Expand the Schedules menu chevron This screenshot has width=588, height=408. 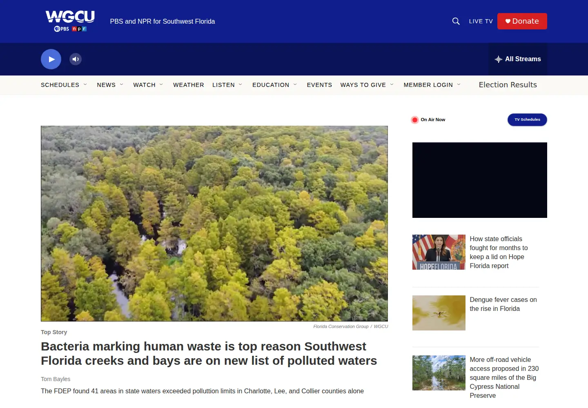(x=85, y=84)
